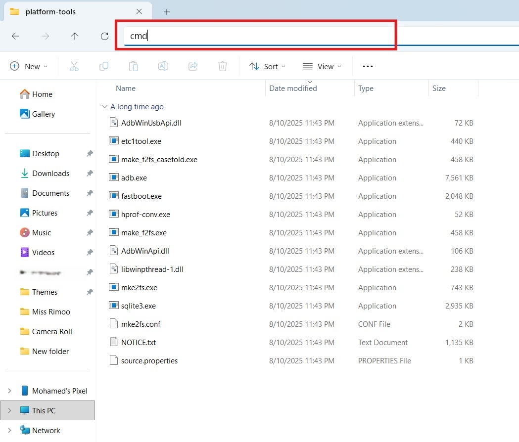Open a new tab with plus button

[x=167, y=12]
